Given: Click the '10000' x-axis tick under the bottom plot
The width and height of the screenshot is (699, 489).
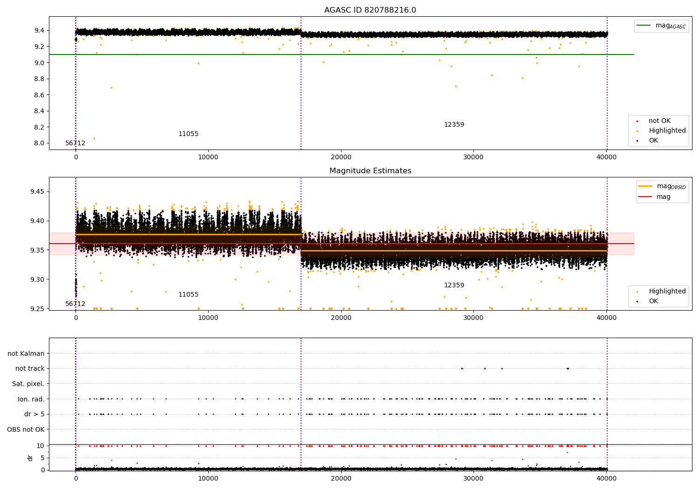Looking at the screenshot, I should [208, 479].
